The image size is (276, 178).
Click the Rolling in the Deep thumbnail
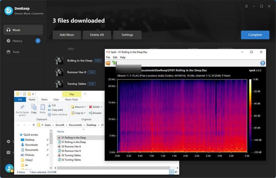coord(59,60)
